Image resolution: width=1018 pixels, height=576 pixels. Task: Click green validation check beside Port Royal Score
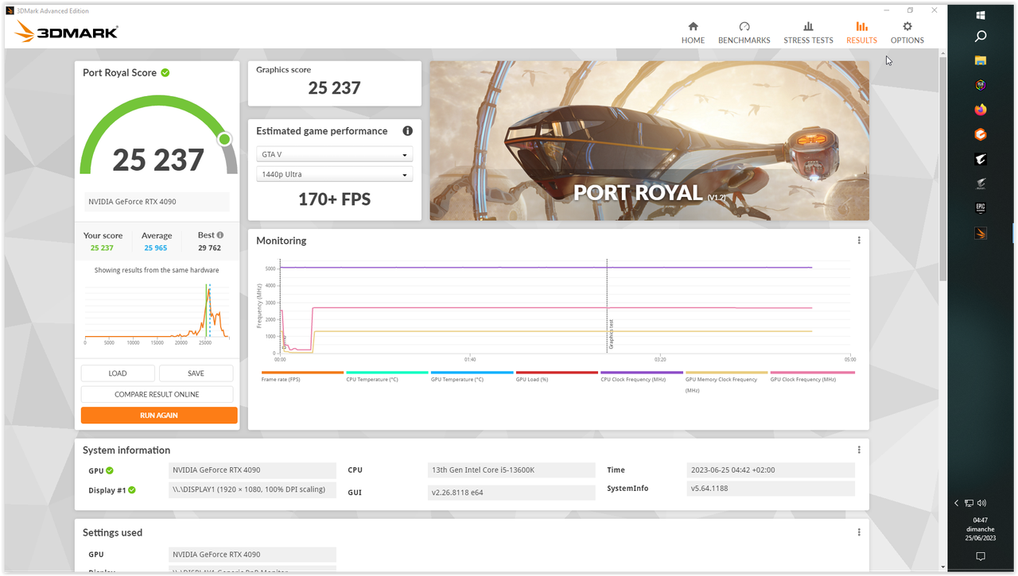(165, 72)
